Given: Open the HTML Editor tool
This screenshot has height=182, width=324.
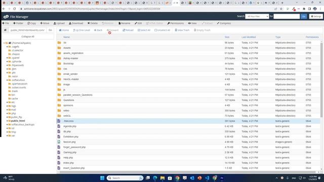Looking at the screenshot, I should click(x=154, y=23).
